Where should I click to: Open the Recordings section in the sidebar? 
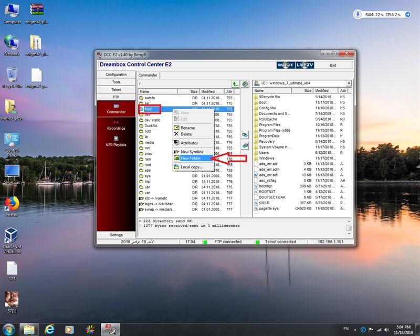pos(116,125)
